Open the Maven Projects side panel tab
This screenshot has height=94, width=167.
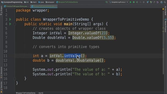165,25
